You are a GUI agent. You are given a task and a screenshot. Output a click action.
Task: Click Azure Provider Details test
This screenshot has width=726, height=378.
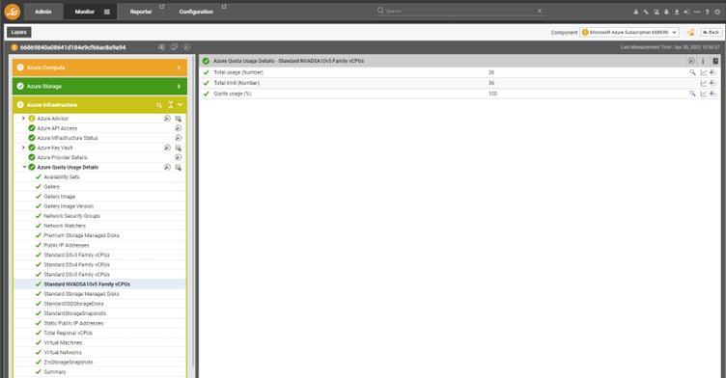pos(62,158)
